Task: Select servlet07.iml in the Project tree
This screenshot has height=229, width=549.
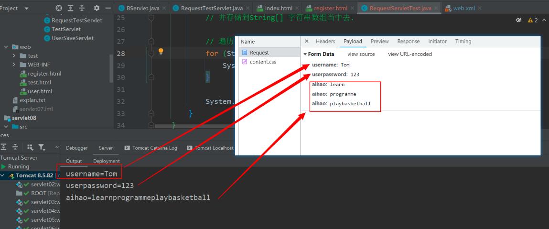Action: [36, 109]
